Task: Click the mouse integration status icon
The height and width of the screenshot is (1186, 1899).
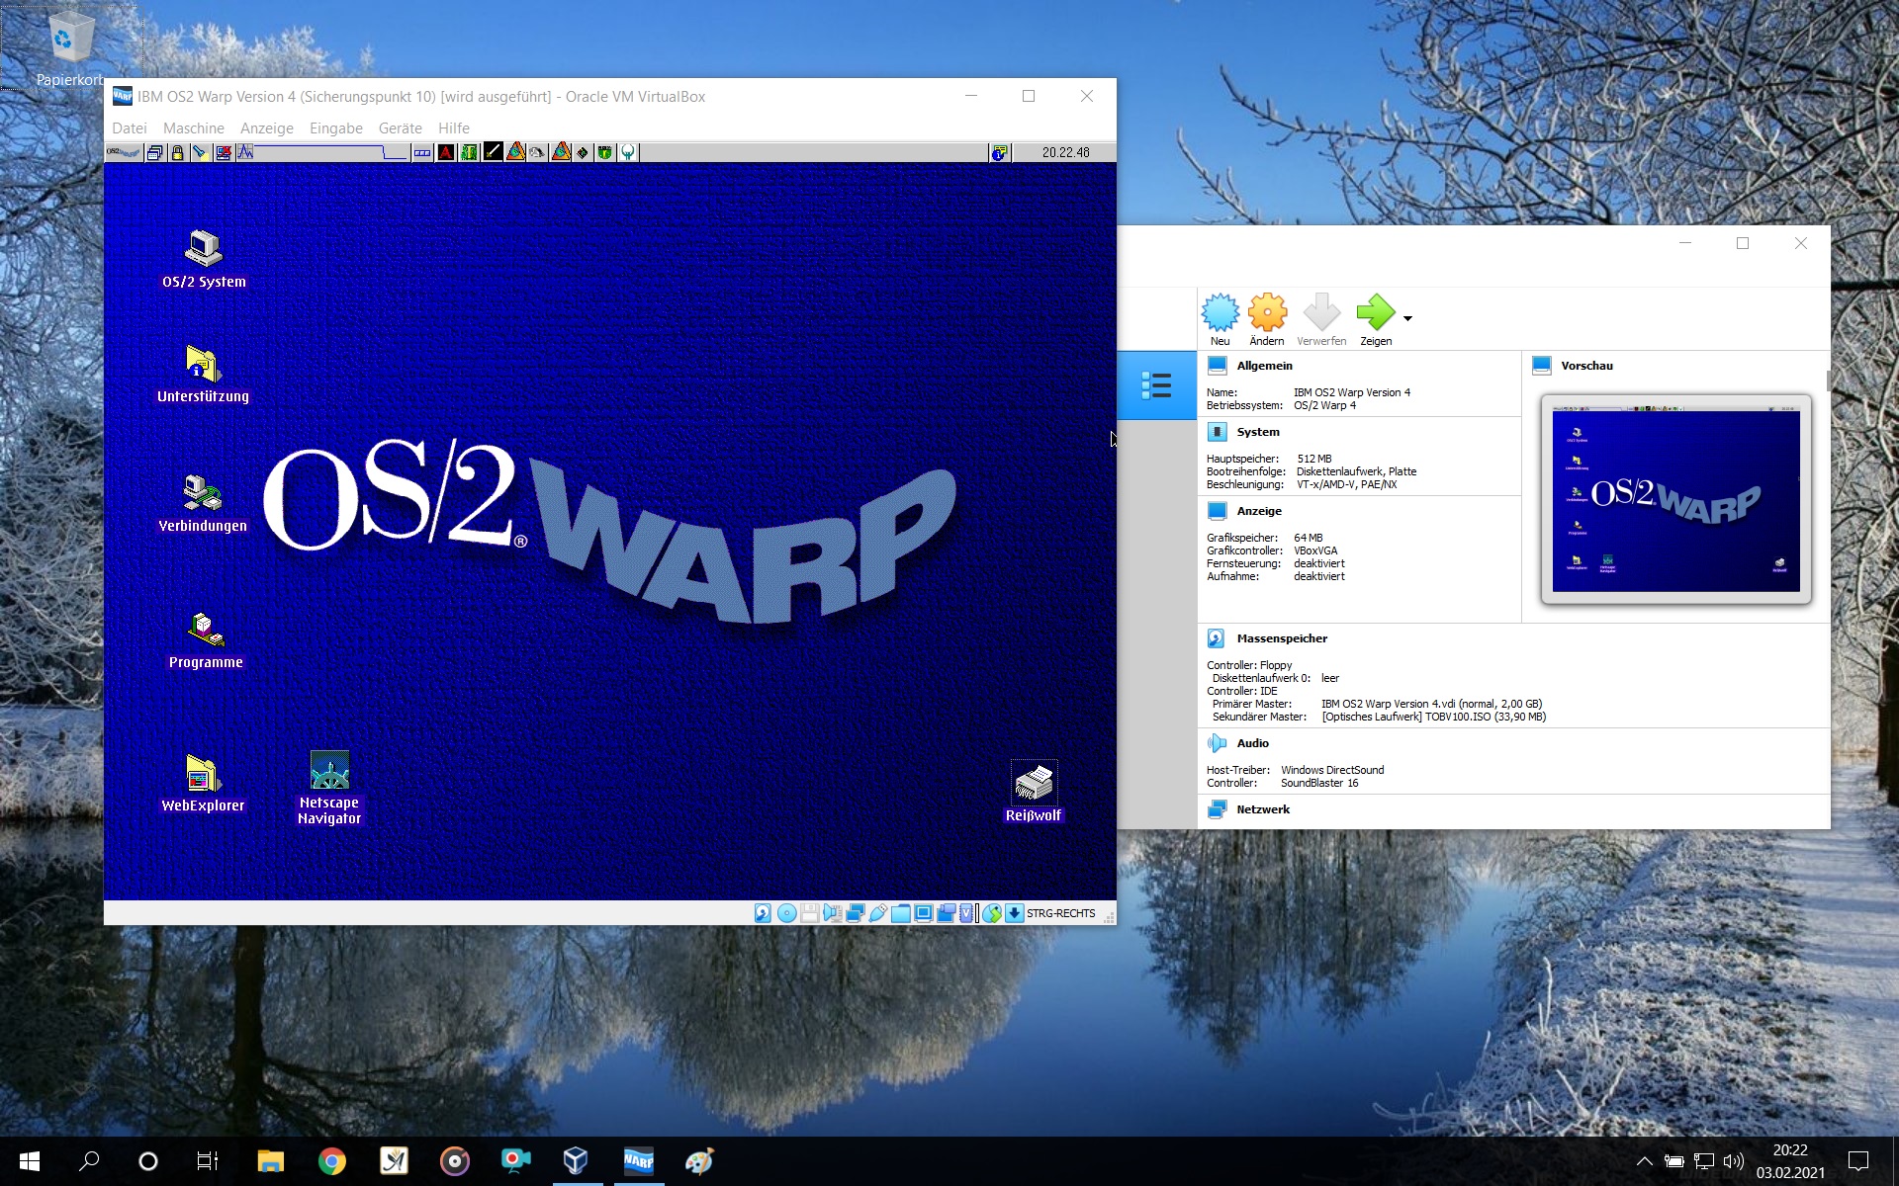Action: (x=992, y=913)
